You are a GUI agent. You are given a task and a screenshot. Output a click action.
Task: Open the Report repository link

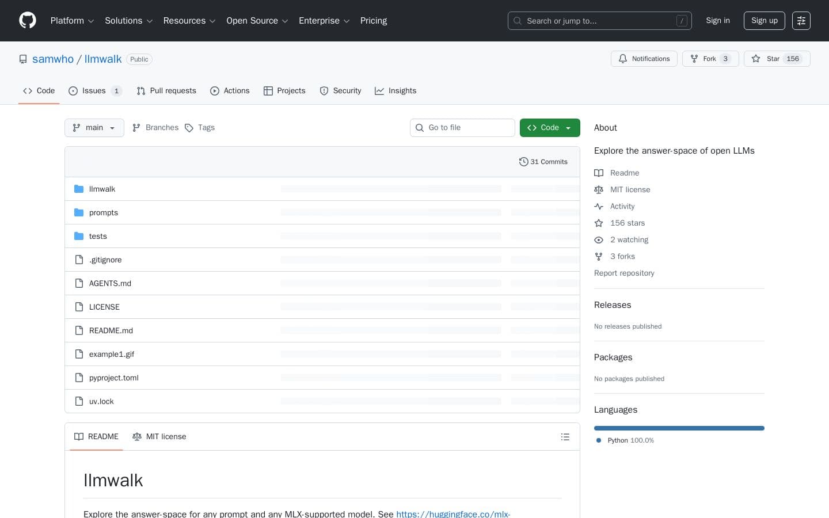624,273
